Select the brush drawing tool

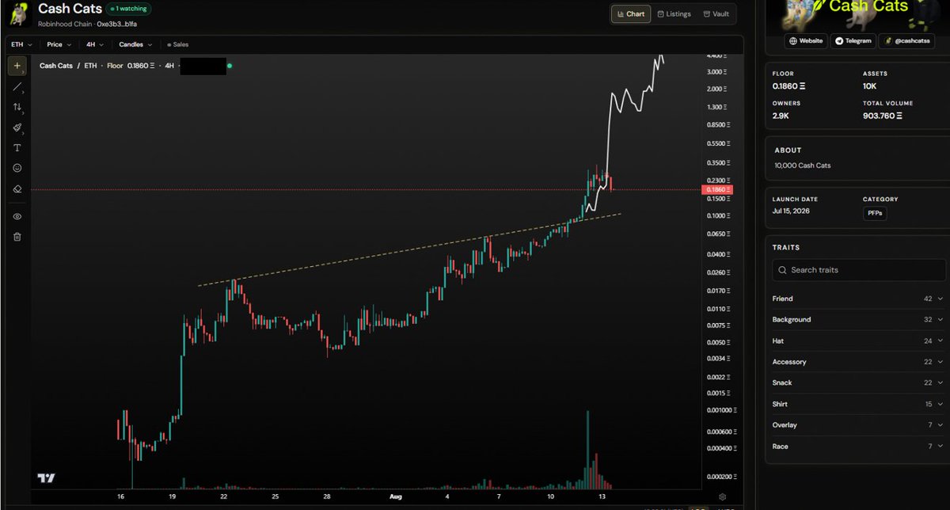17,127
